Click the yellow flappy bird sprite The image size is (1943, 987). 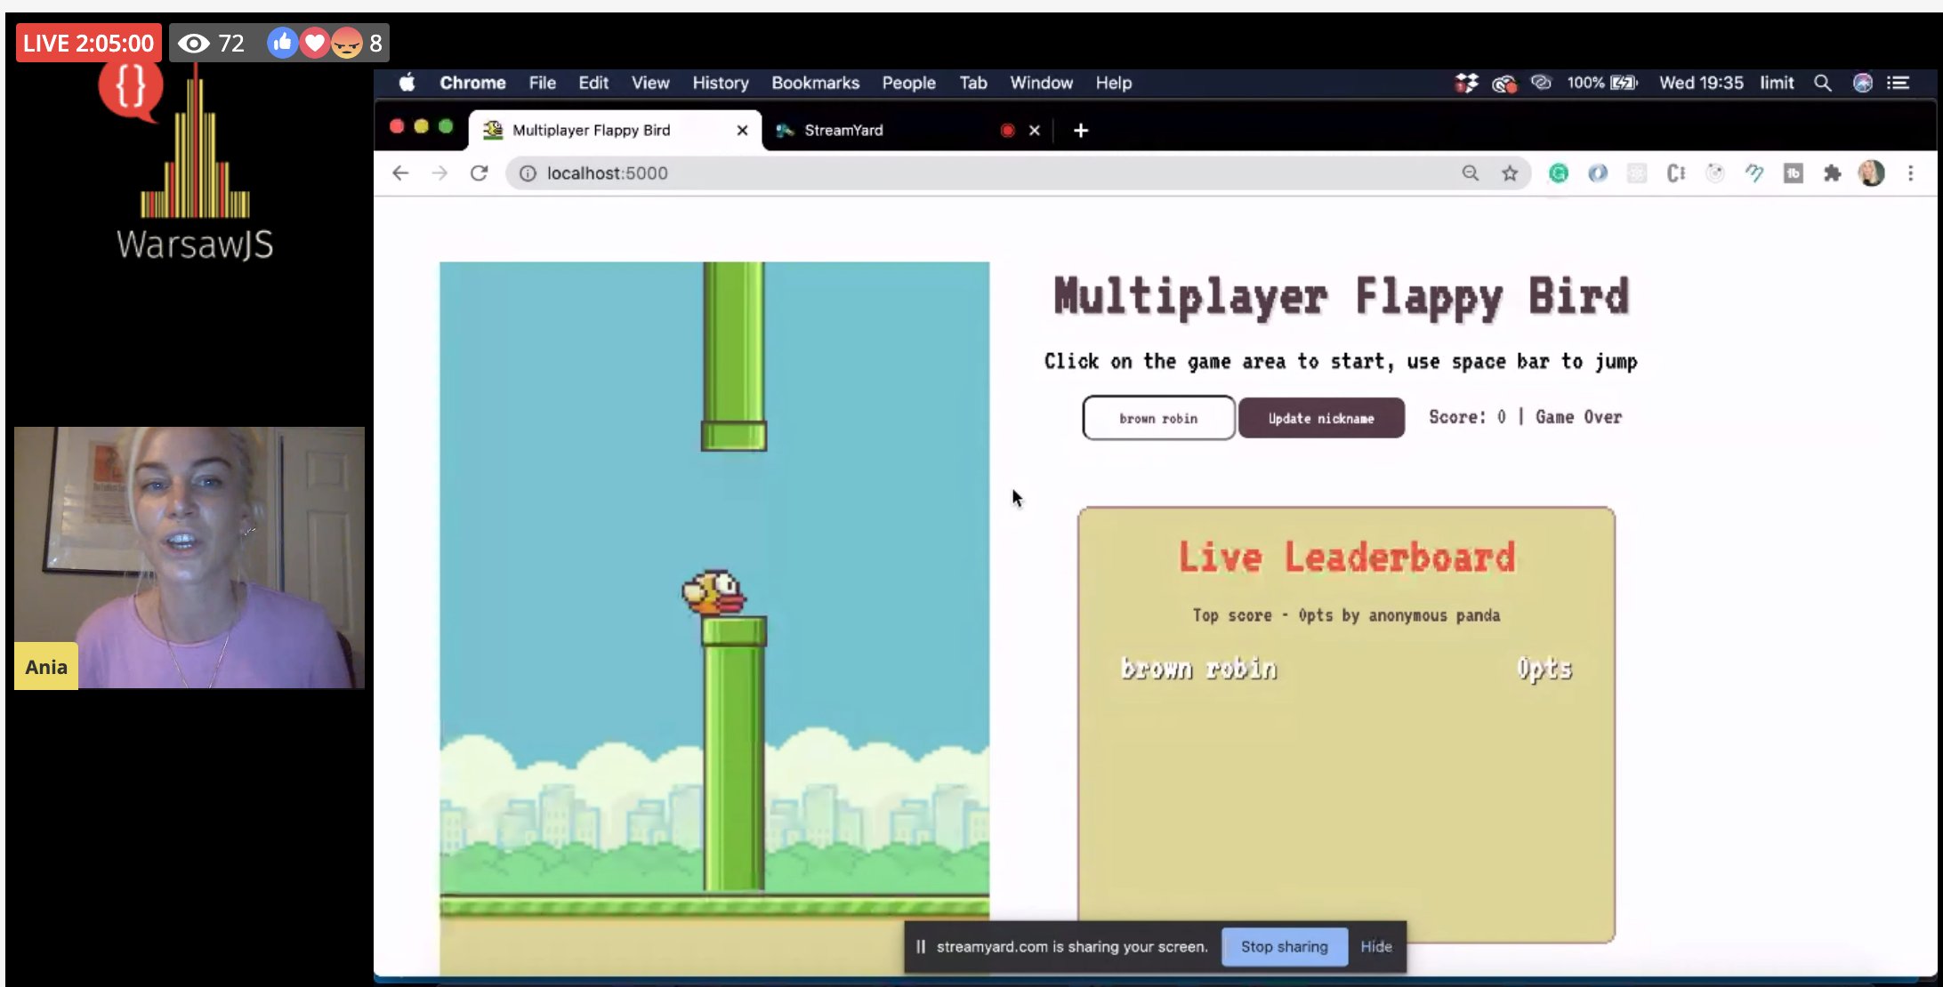point(714,592)
